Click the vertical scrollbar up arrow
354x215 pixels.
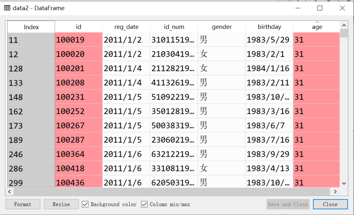tap(344, 25)
